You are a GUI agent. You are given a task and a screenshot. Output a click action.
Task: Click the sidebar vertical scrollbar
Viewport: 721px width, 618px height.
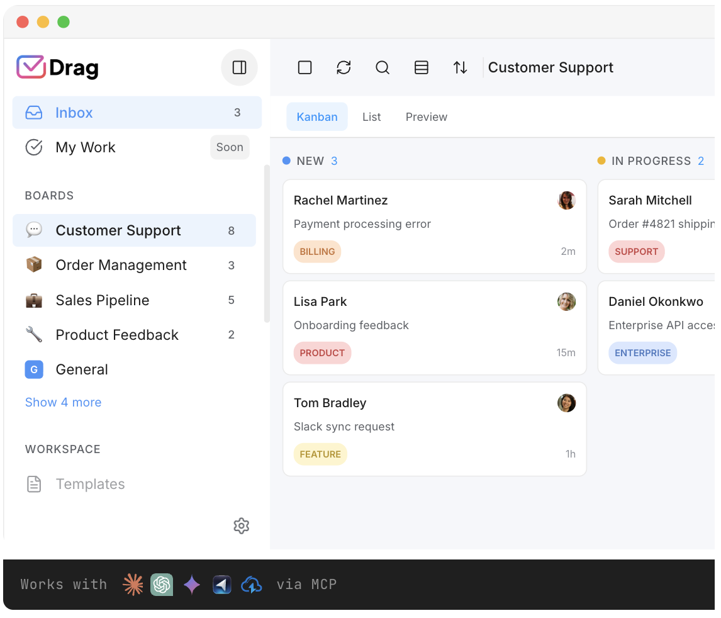[x=267, y=244]
